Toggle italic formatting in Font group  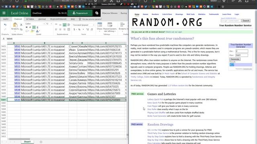click(x=30, y=27)
